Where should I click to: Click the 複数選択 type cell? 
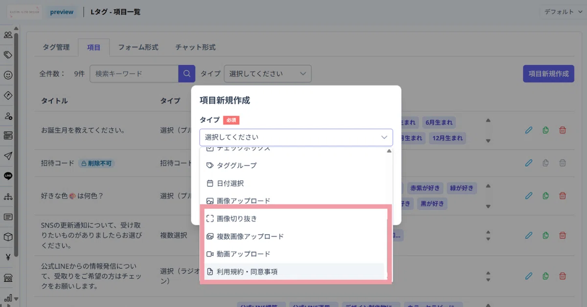pos(174,235)
